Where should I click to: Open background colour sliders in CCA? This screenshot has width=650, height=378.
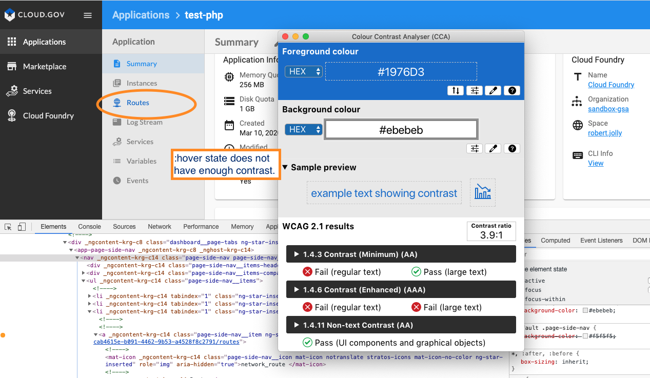(475, 149)
